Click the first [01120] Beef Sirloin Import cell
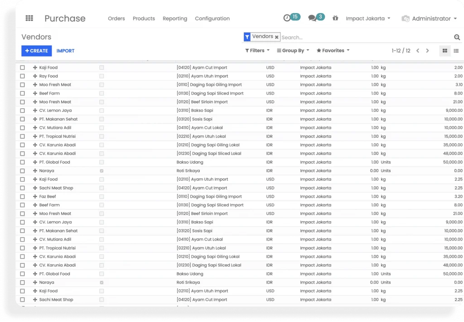Viewport: 464px width, 322px height. (x=202, y=102)
